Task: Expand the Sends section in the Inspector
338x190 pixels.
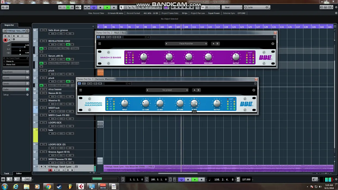Action: tap(16, 83)
